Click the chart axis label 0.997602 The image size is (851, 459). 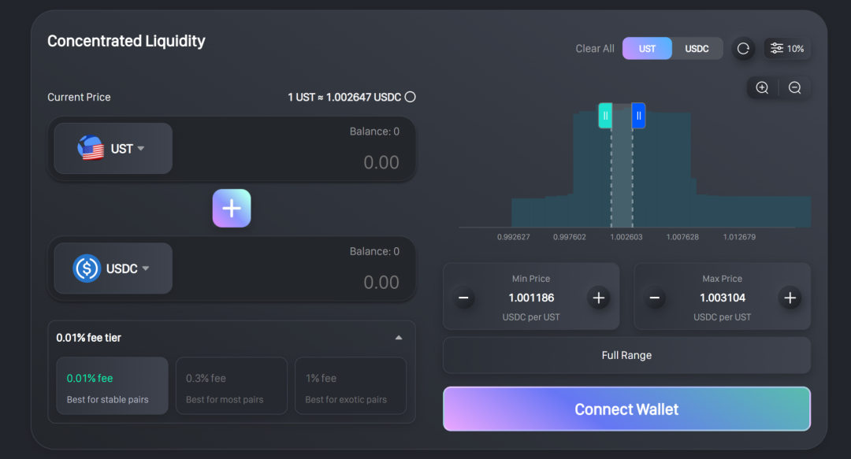click(x=570, y=237)
